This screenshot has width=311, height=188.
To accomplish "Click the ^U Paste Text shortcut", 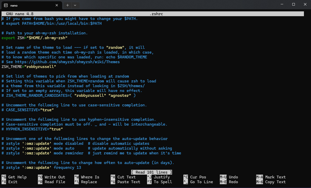I will click(126, 182).
